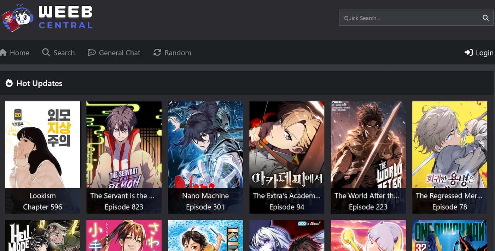Click the Lookism title text
495x251 pixels.
42,196
